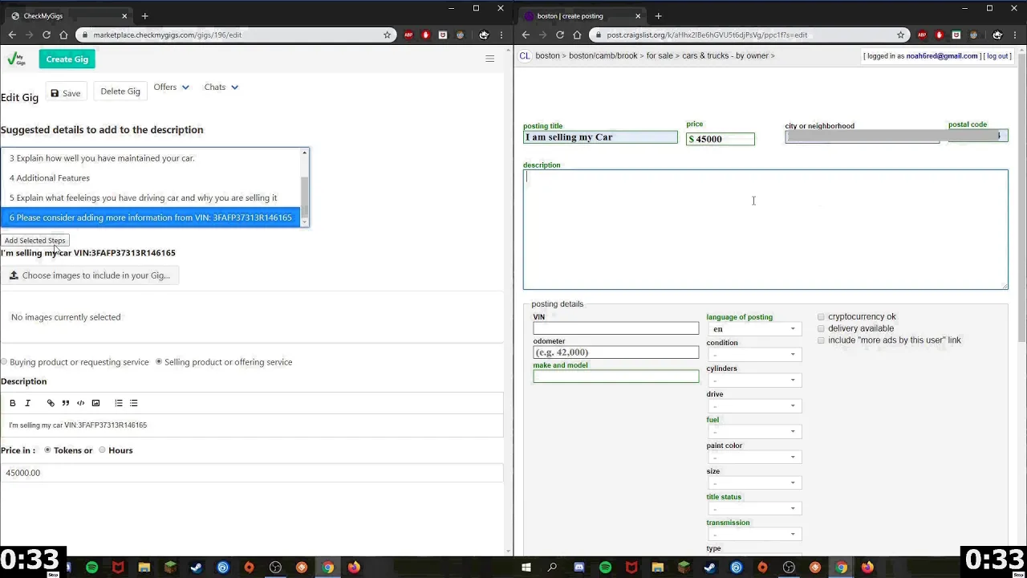Image resolution: width=1027 pixels, height=578 pixels.
Task: Expand the Offers dropdown
Action: pos(171,87)
